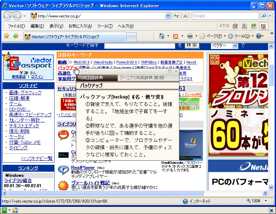Click into the Google search box

(x=225, y=16)
